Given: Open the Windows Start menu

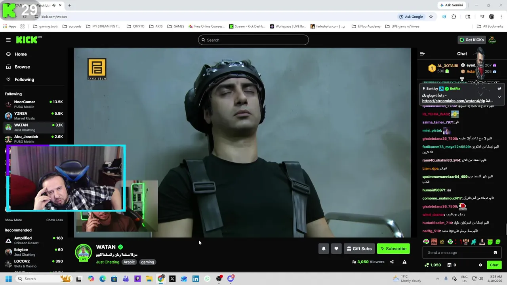Looking at the screenshot, I should (x=8, y=279).
